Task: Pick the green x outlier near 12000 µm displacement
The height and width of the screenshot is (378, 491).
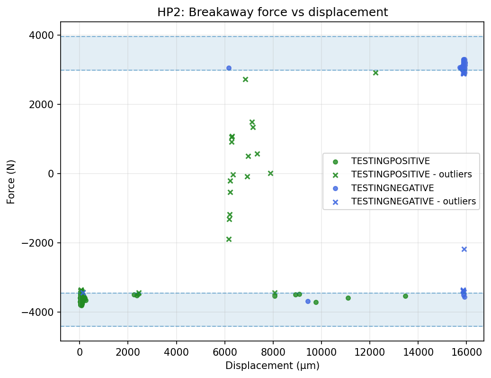Action: [x=375, y=73]
